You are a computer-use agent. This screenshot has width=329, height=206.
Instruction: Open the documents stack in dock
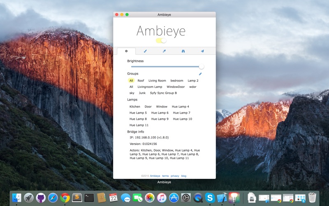pos(252,198)
